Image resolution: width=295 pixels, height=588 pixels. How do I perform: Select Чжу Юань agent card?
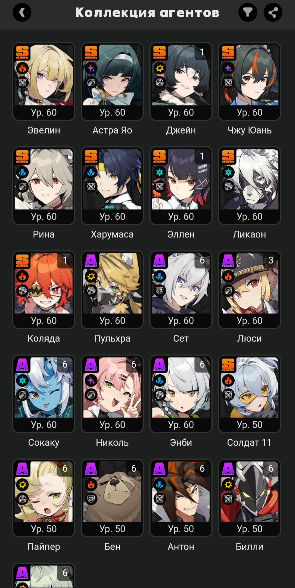point(249,81)
